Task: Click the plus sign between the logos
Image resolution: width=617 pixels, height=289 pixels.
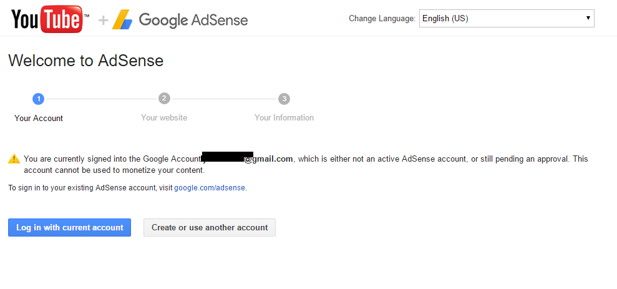Action: (x=103, y=20)
